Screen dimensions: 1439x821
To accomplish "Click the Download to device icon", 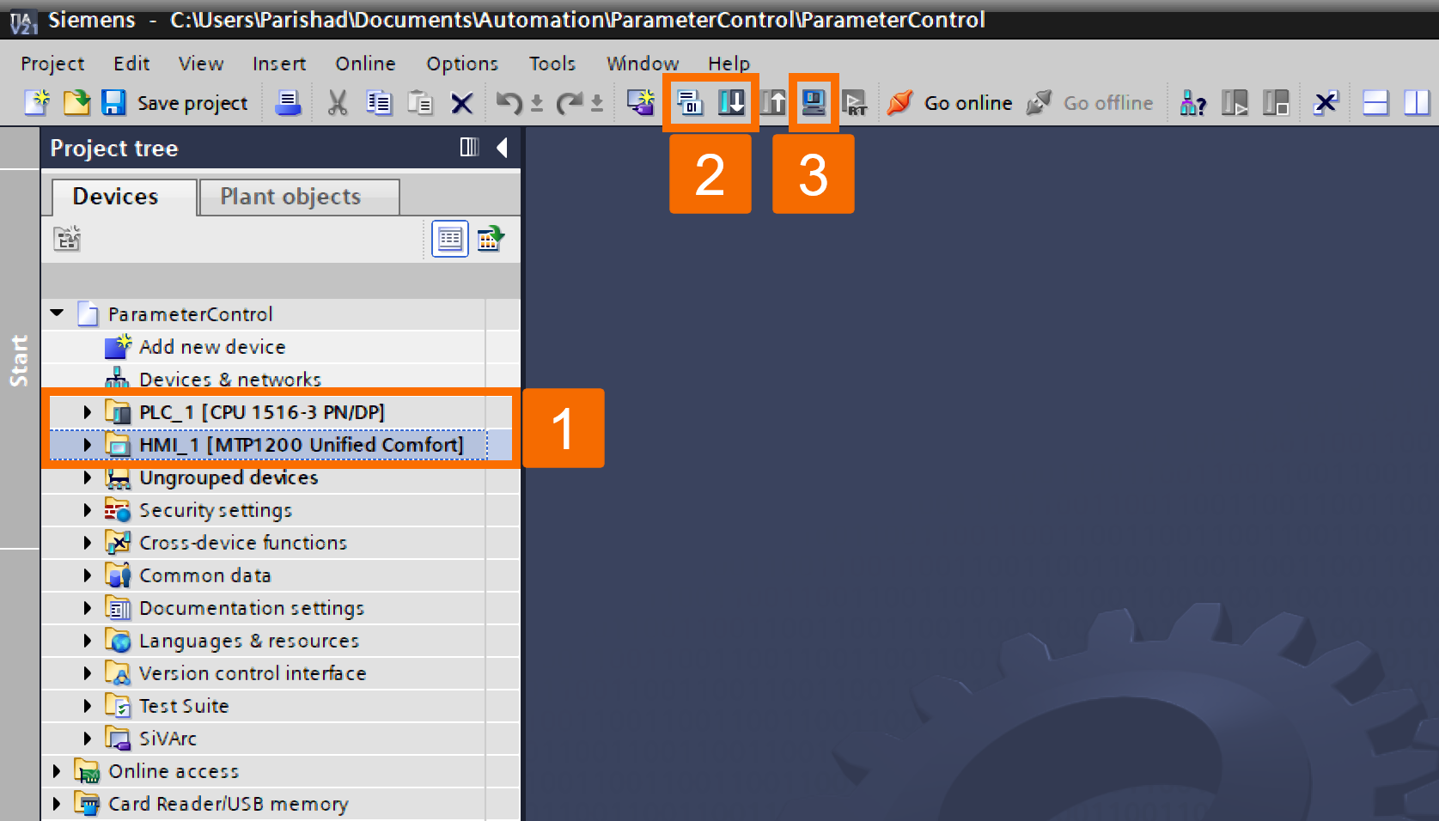I will (732, 103).
